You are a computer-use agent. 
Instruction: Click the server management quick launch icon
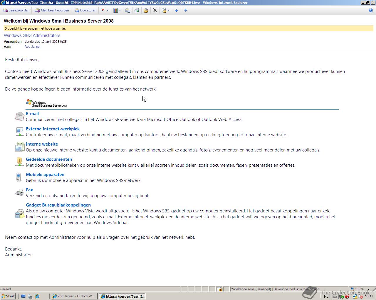pos(30,296)
